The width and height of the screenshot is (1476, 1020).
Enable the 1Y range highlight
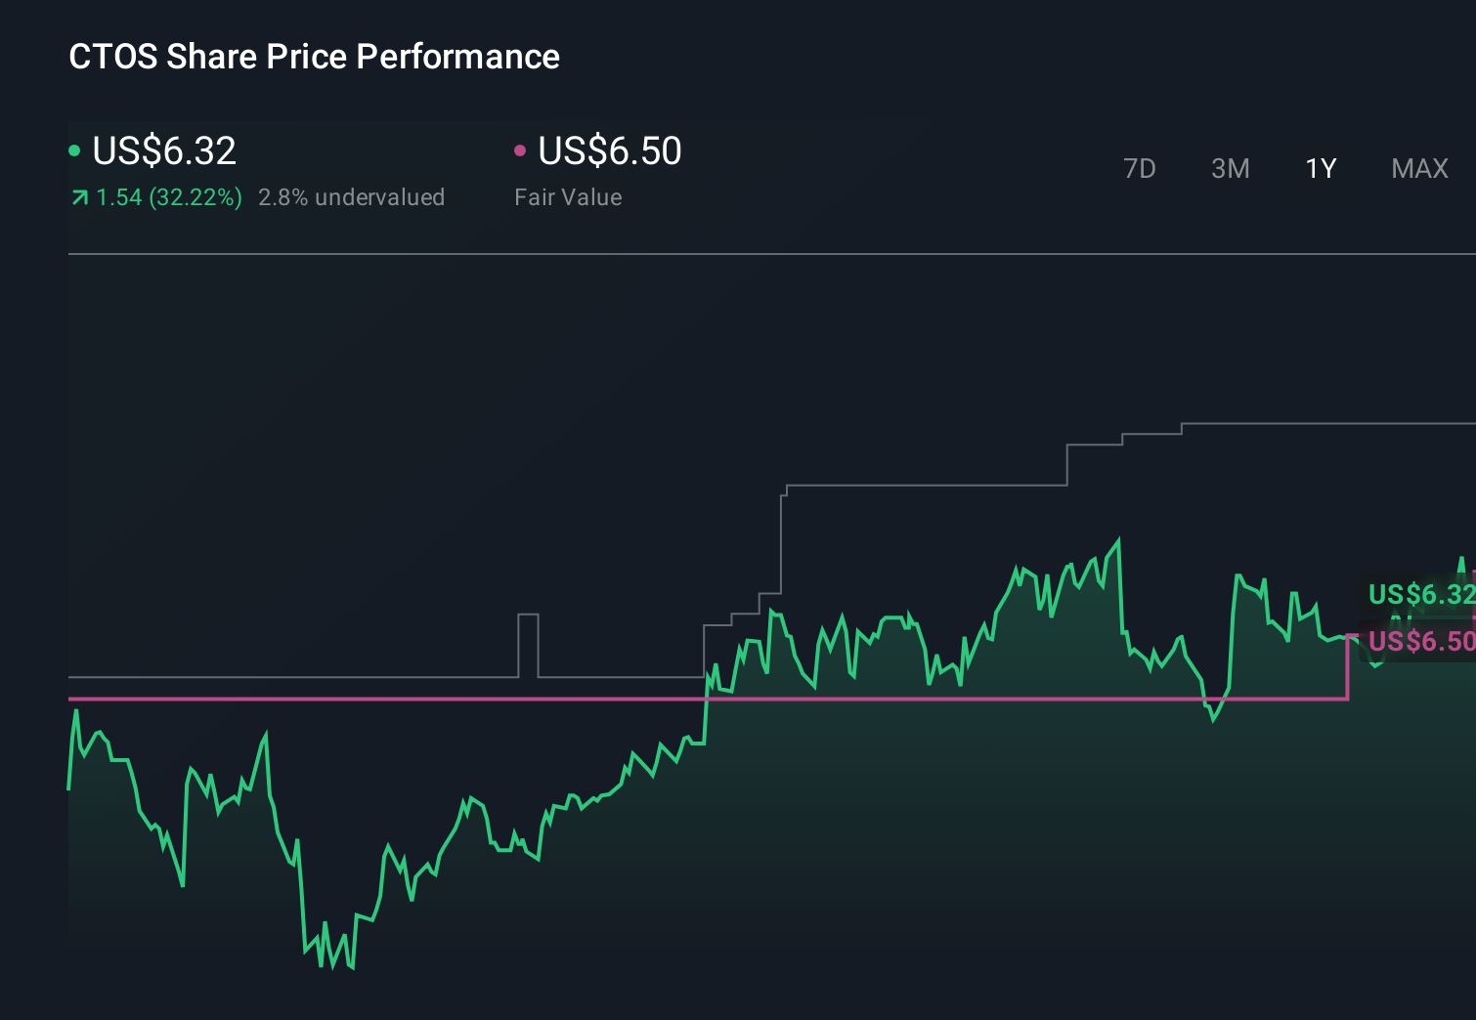(x=1320, y=168)
